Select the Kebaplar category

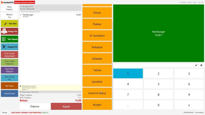click(x=97, y=47)
